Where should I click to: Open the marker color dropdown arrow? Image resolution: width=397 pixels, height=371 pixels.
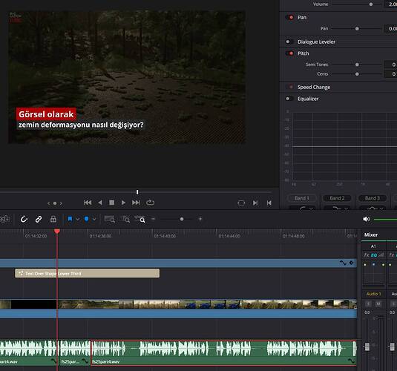pos(94,219)
